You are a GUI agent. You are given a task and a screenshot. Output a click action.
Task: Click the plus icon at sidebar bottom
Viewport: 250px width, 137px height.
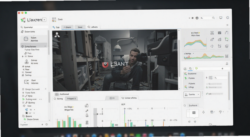42,125
